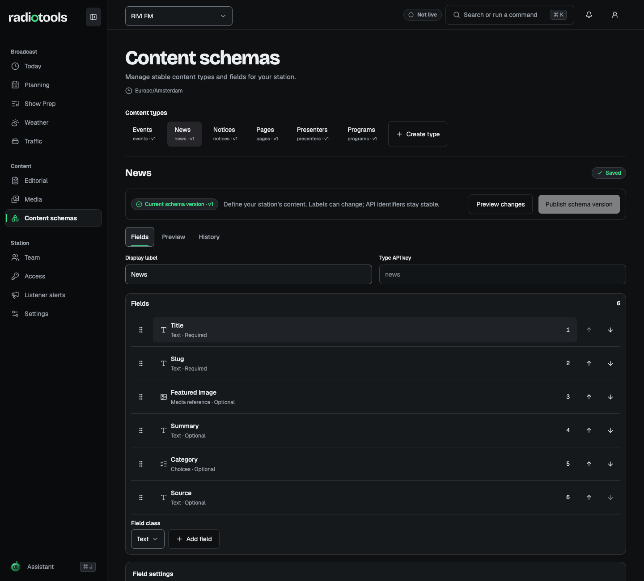Grab drag handle of Featured image field
Viewport: 644px width, 581px height.
point(141,397)
